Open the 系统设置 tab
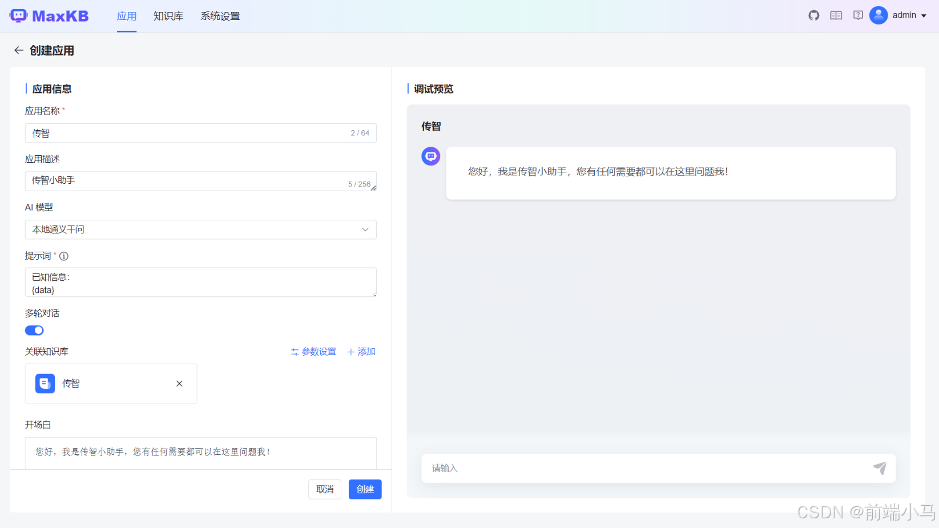The image size is (939, 528). (220, 16)
